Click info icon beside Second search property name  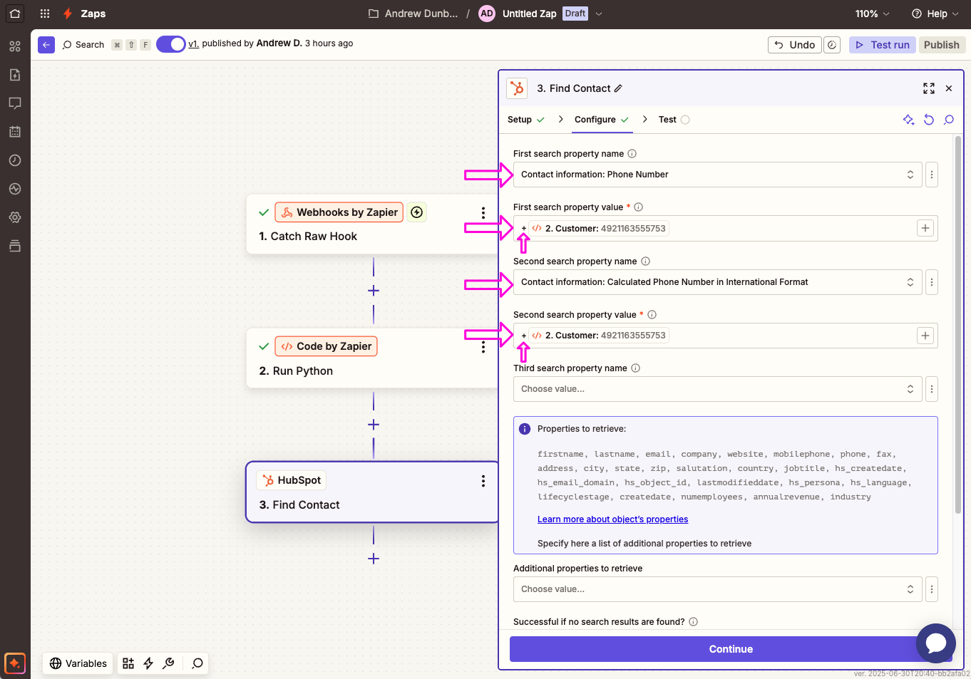pyautogui.click(x=645, y=261)
